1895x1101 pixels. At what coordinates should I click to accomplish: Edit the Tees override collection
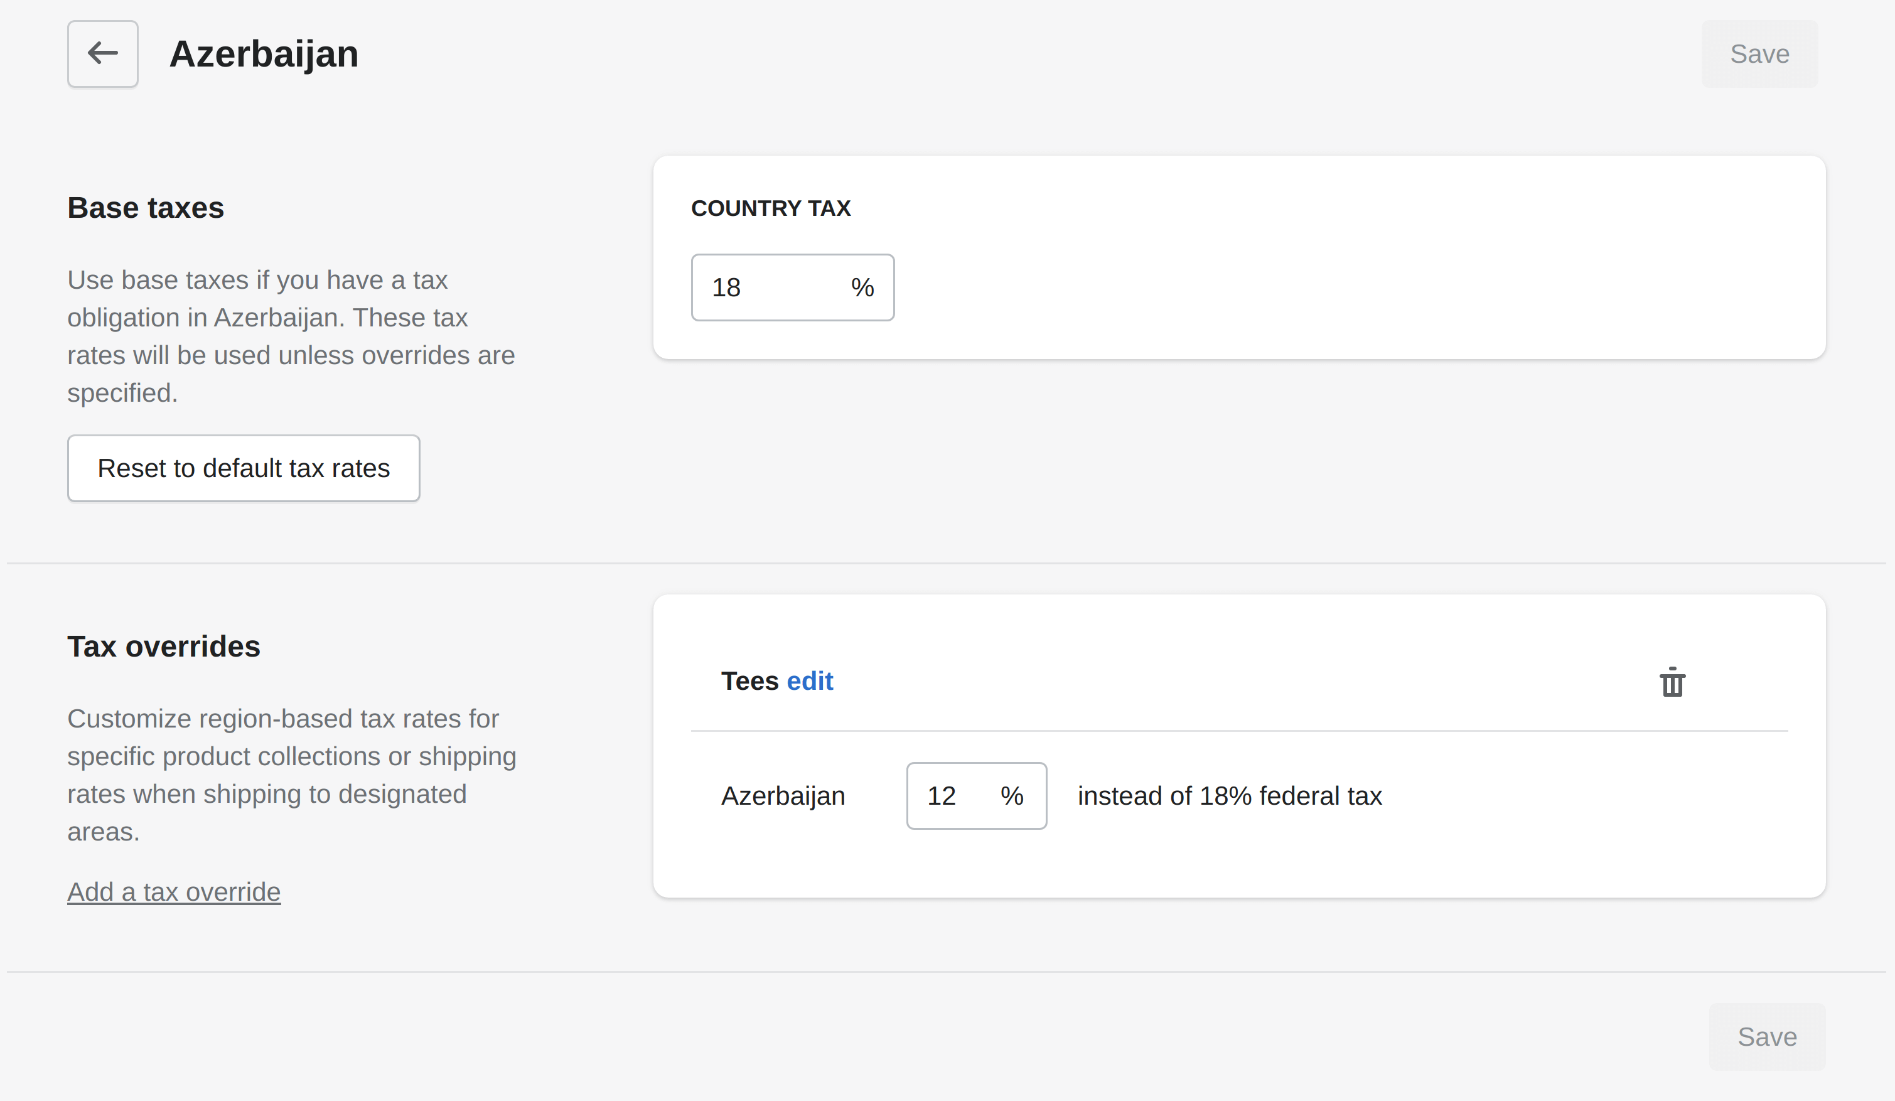[x=809, y=680]
